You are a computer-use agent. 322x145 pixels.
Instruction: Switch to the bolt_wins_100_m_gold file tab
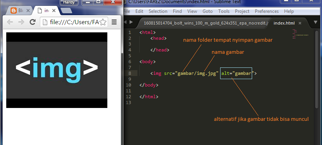click(206, 23)
